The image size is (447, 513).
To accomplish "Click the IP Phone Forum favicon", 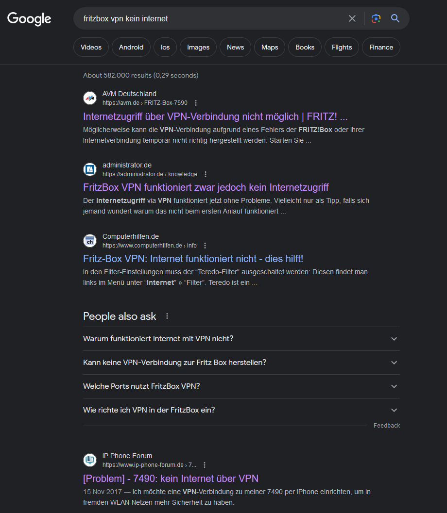I will pyautogui.click(x=90, y=460).
